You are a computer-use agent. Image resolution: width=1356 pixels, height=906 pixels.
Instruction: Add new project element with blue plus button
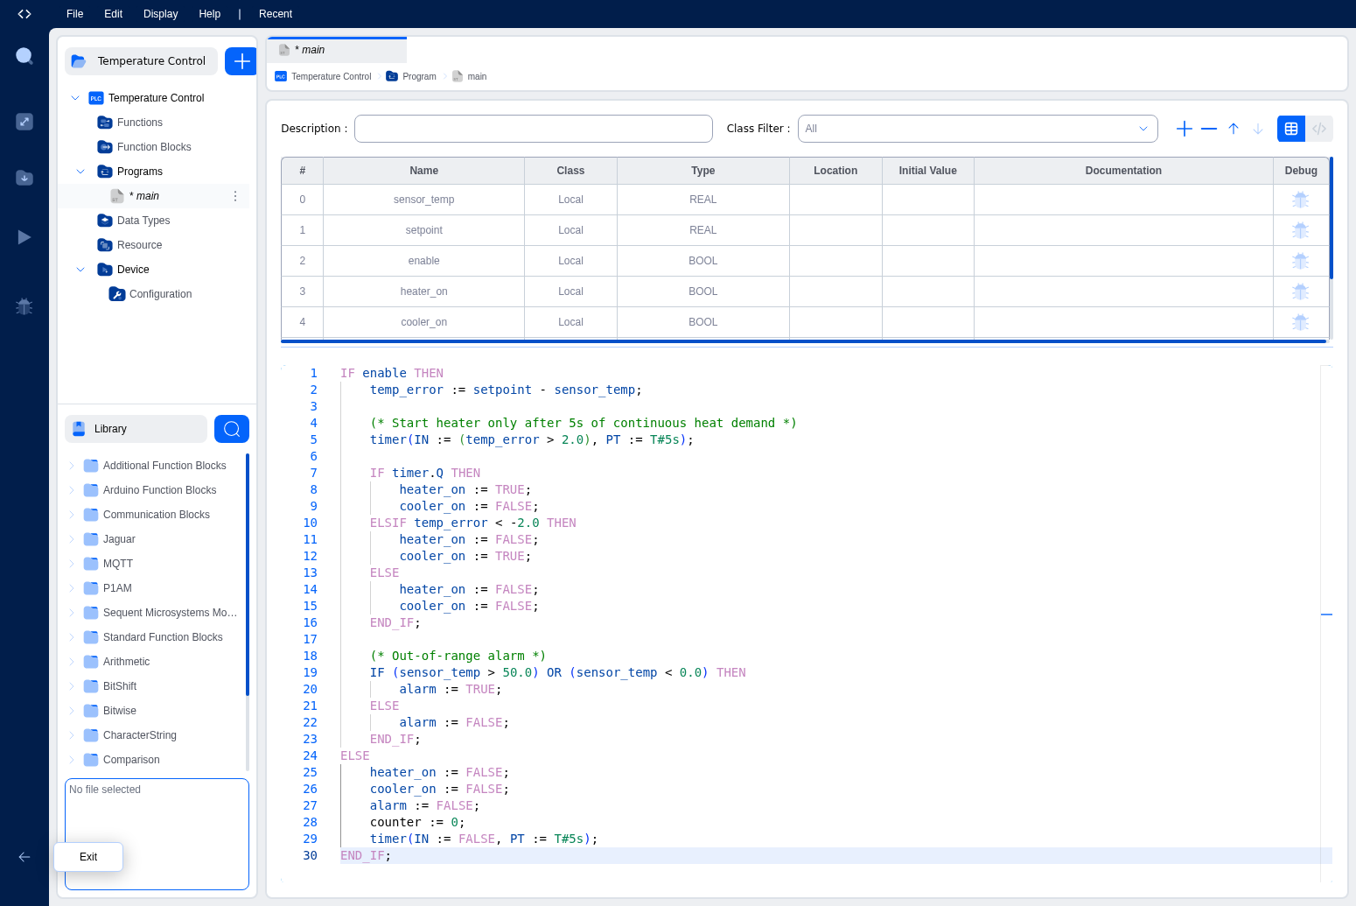pos(242,61)
